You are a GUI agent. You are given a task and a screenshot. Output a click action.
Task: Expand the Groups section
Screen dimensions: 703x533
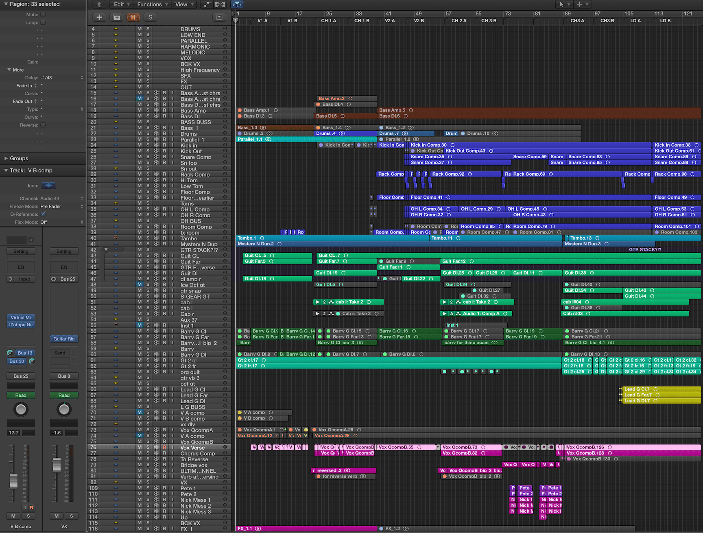[6, 158]
